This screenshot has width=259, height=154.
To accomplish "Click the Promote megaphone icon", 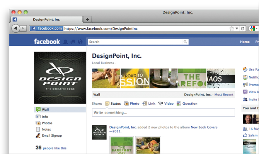I will (245, 85).
